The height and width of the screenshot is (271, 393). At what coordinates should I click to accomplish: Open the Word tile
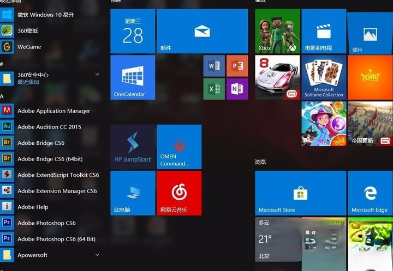(213, 66)
